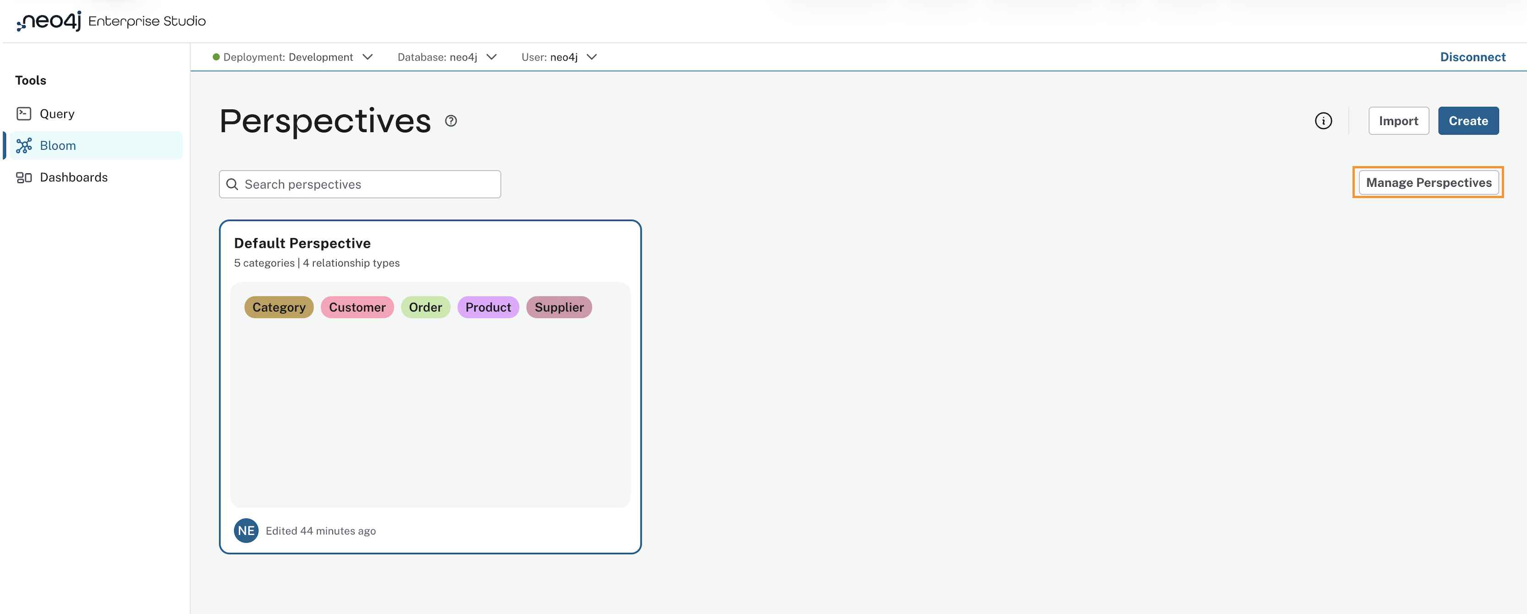
Task: Click the Dashboards grid icon
Action: (x=24, y=178)
